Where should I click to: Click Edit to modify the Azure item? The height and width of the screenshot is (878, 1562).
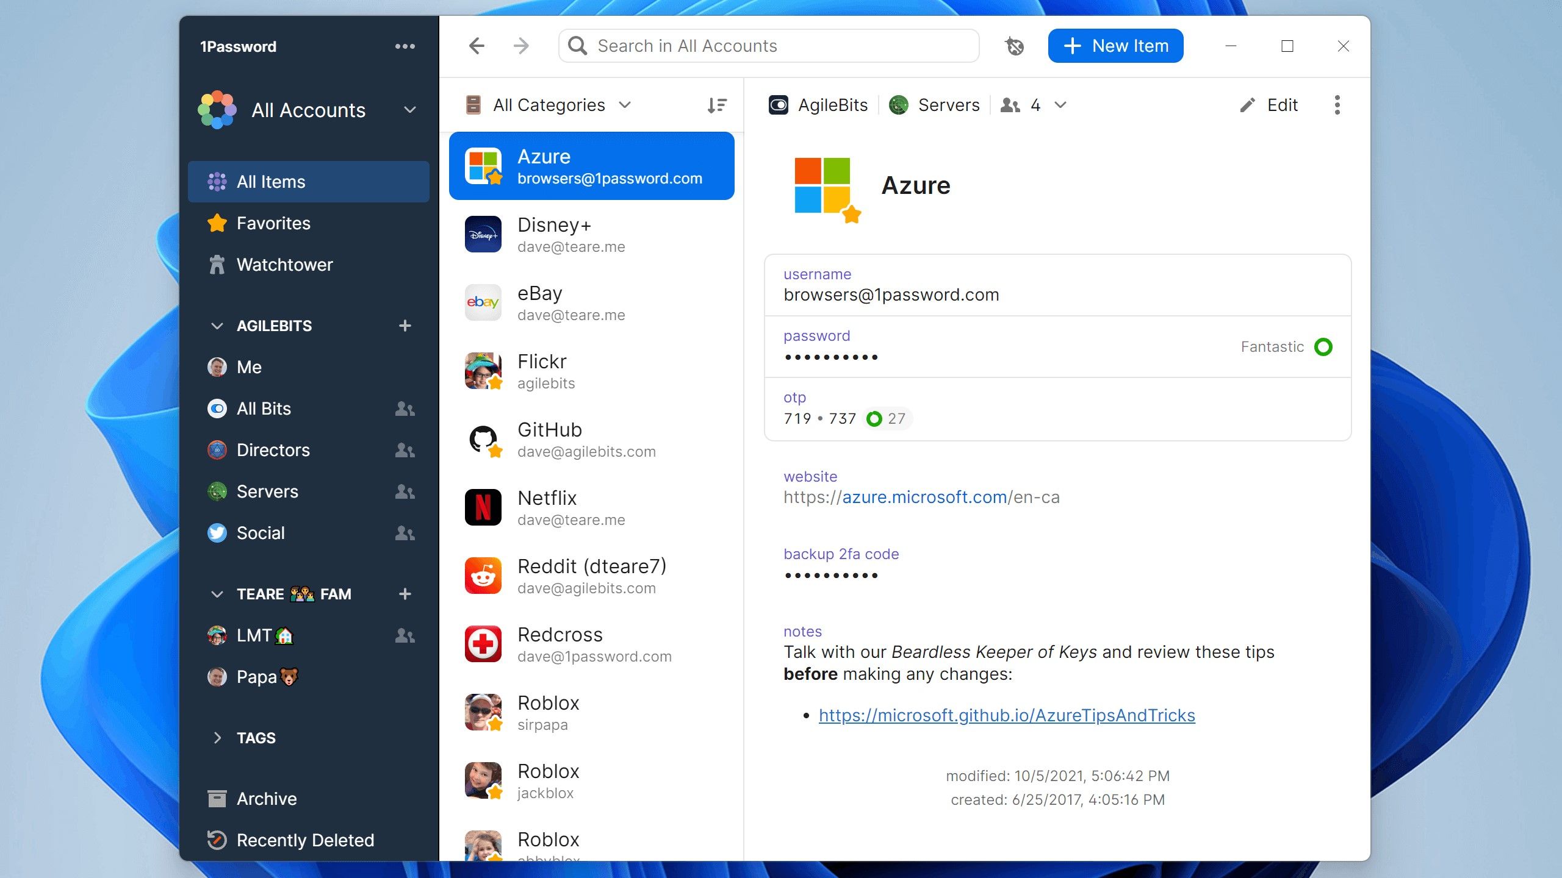pos(1269,105)
